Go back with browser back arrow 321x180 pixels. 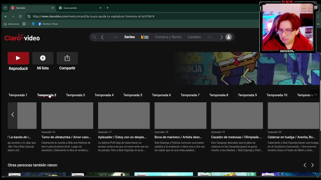point(6,16)
